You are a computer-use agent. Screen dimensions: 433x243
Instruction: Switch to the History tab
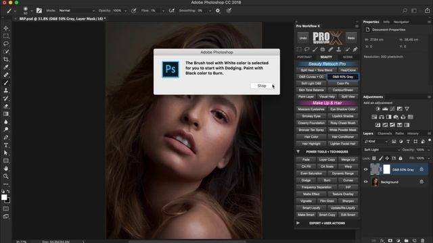(x=413, y=134)
